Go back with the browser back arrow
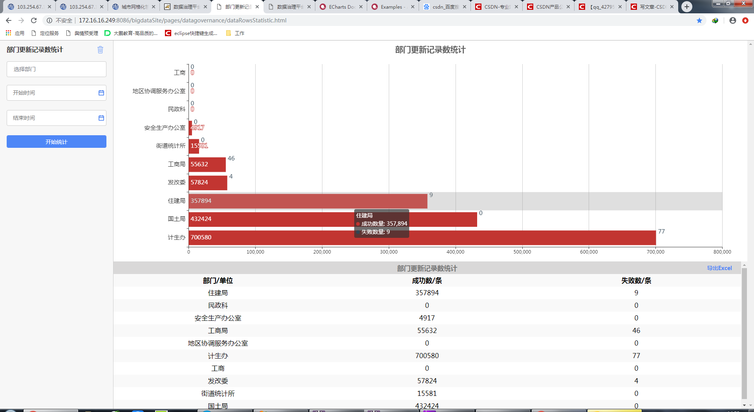 pos(9,20)
